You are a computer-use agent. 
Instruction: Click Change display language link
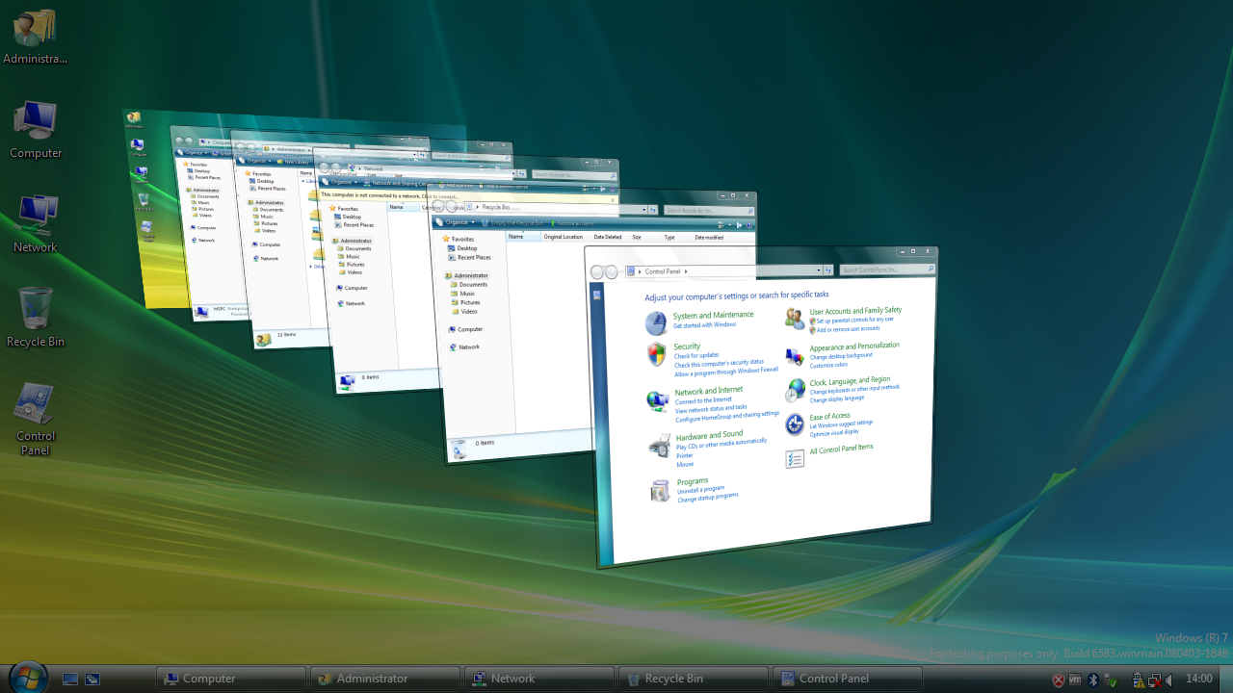(837, 398)
